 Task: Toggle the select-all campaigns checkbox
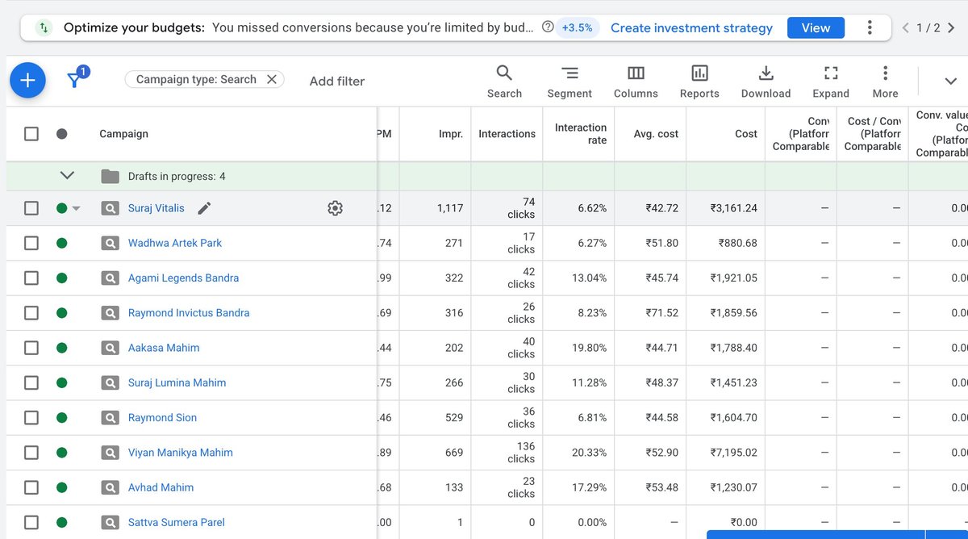[x=31, y=134]
